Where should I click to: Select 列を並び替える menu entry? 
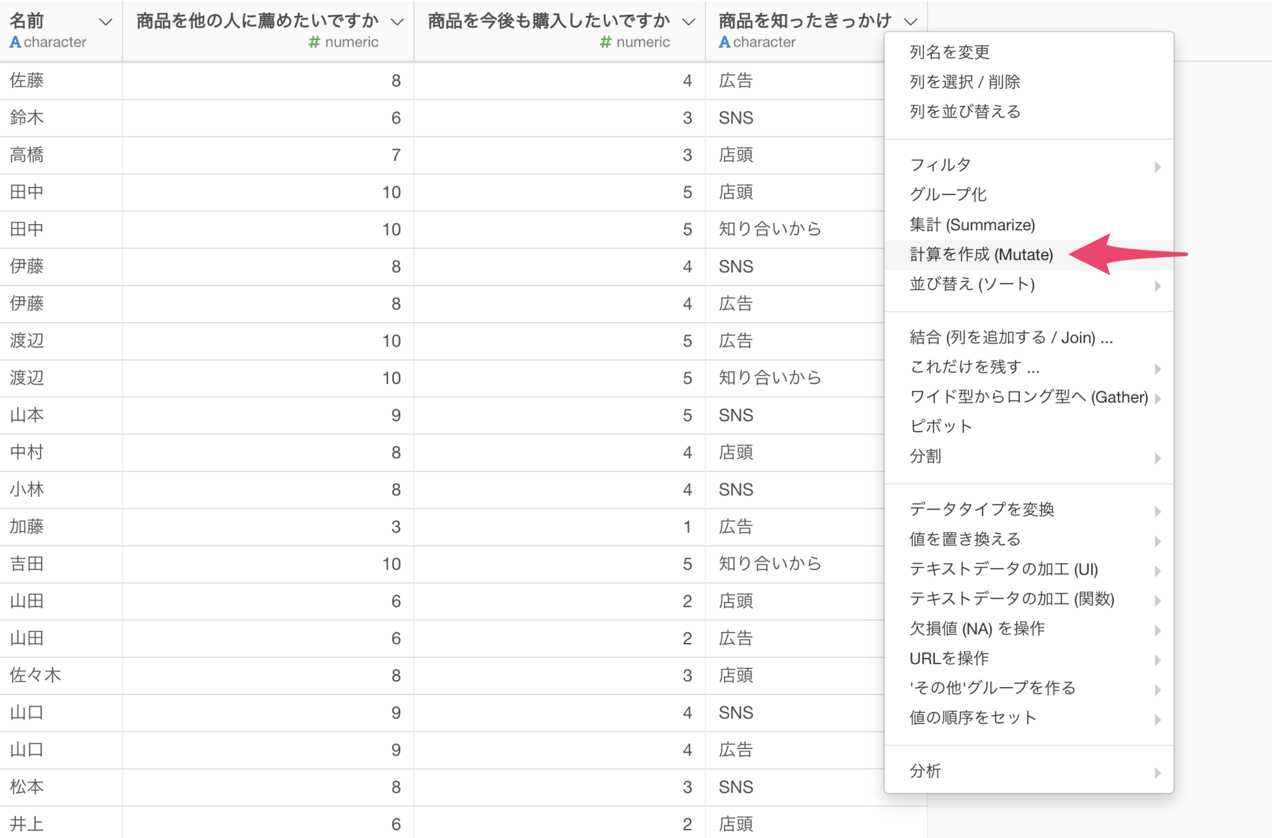[x=1029, y=112]
